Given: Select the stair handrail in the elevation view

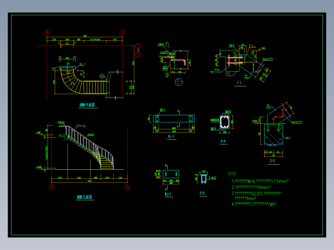Looking at the screenshot, I should [x=90, y=142].
